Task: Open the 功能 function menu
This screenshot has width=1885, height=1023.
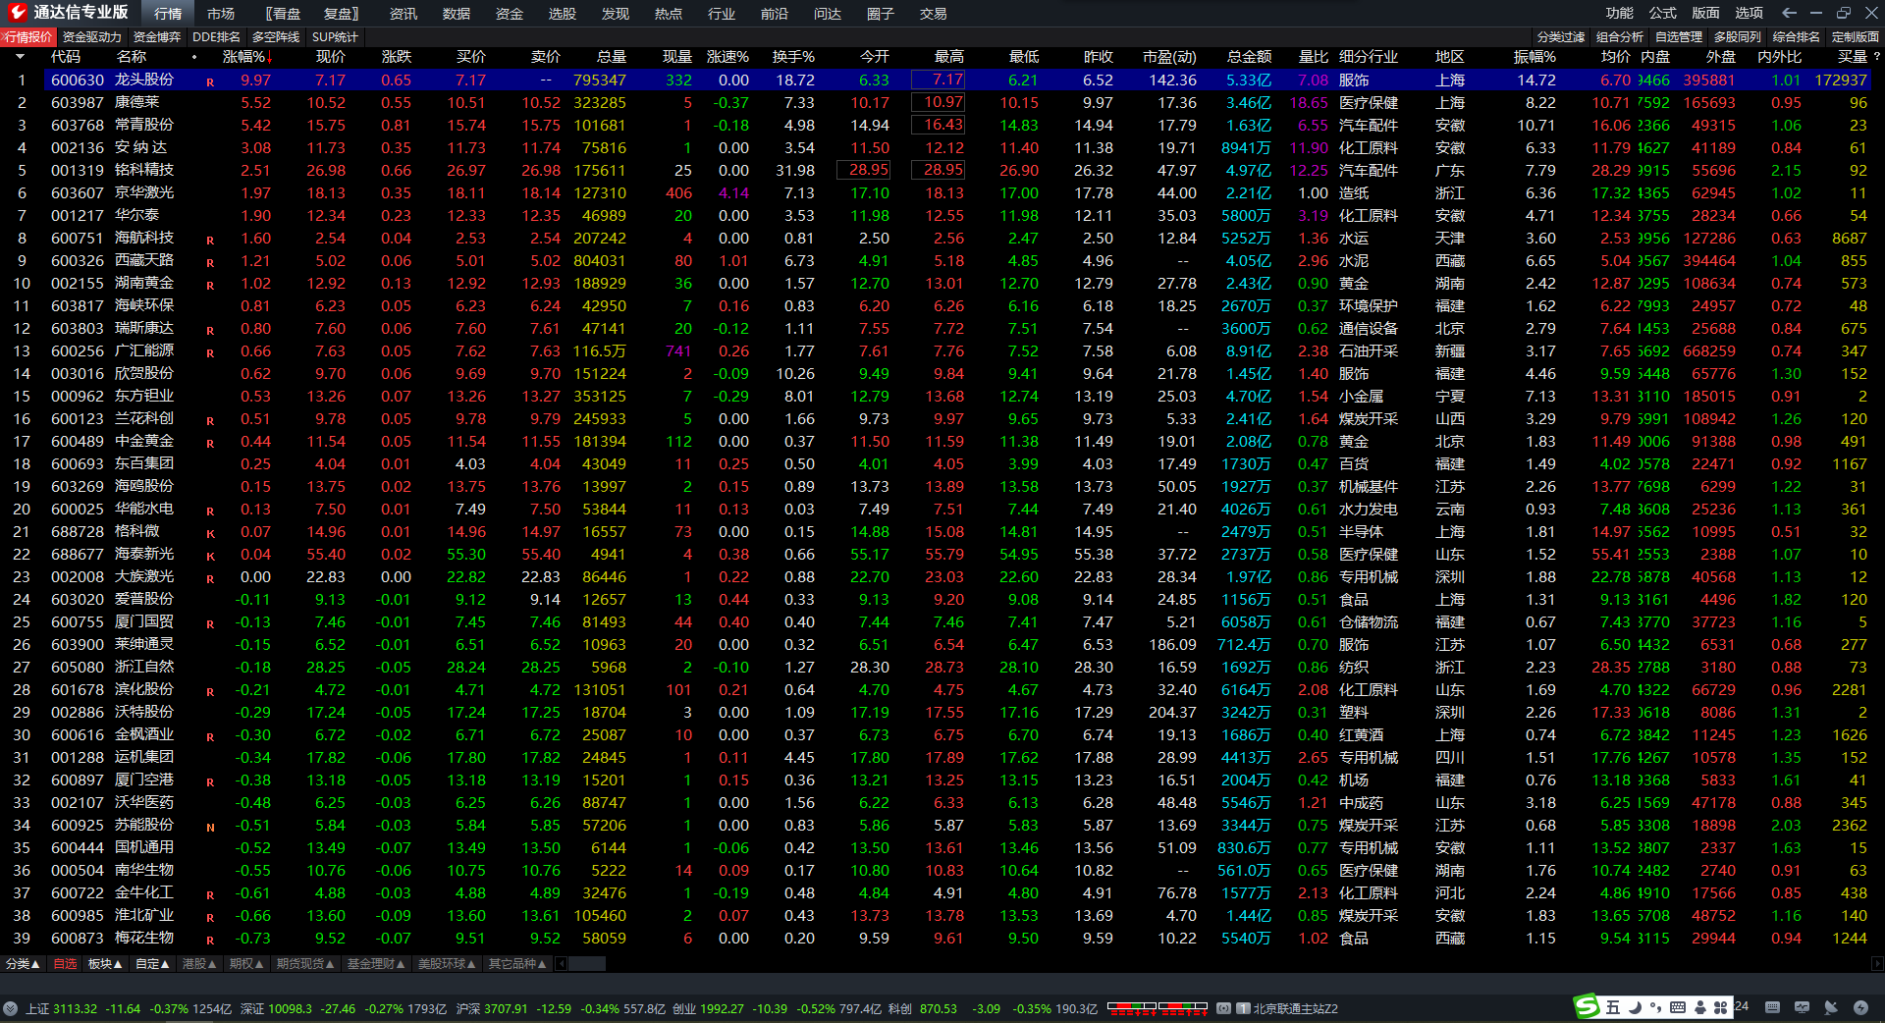Action: coord(1620,13)
